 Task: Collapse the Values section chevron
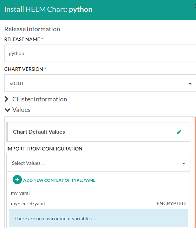(x=7, y=110)
